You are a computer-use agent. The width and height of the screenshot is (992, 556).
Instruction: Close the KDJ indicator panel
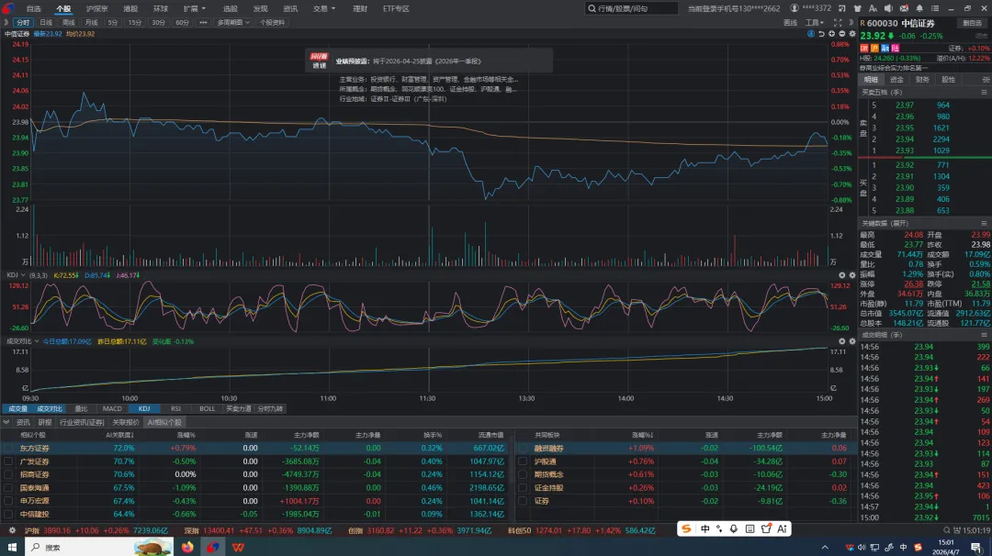click(842, 275)
